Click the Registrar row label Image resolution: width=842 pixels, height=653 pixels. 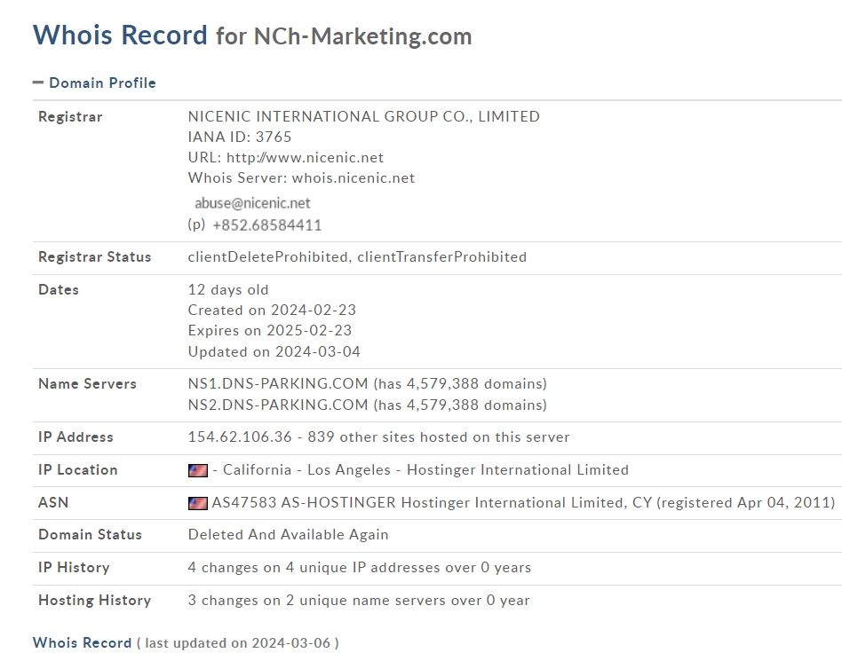(x=70, y=117)
